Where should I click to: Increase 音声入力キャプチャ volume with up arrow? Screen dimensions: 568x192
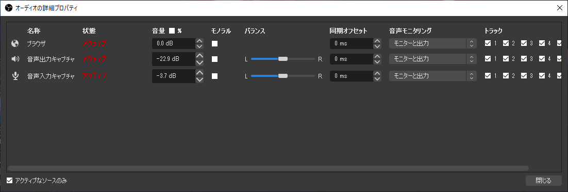click(199, 72)
